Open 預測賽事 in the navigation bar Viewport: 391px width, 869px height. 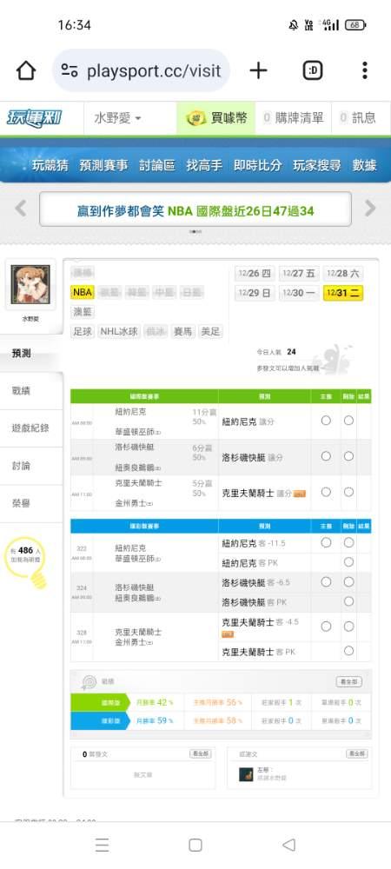click(x=103, y=165)
